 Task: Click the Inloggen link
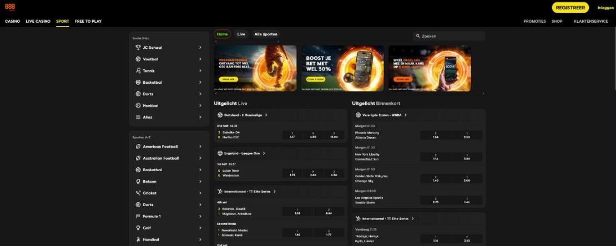[605, 8]
